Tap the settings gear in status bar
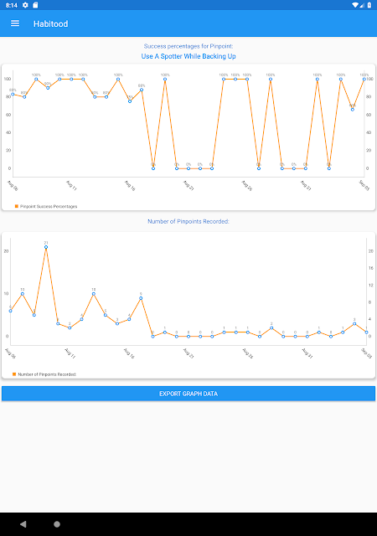 [25, 5]
